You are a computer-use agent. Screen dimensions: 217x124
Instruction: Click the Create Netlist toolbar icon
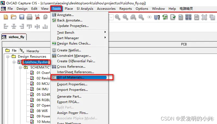(181, 17)
